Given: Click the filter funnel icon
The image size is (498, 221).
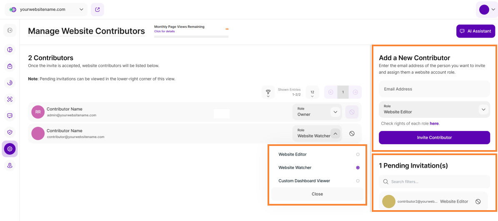Looking at the screenshot, I should coord(268,92).
